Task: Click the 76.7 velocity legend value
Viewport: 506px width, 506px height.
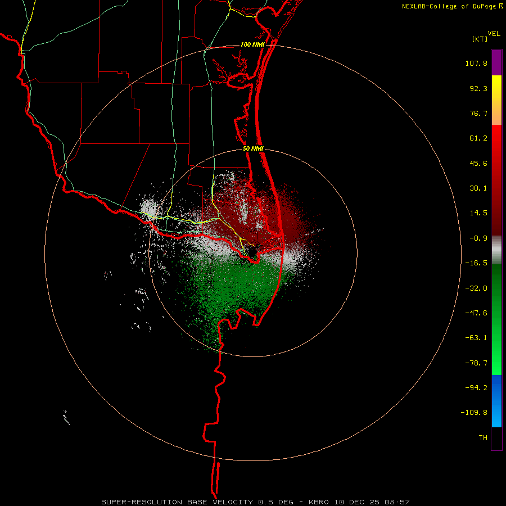Action: tap(478, 113)
